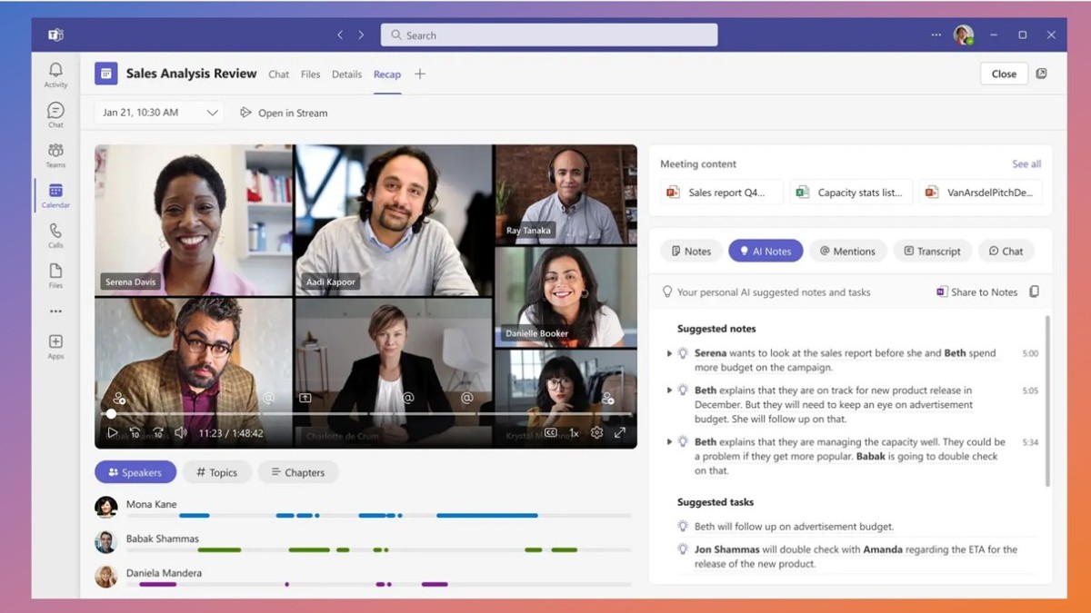The image size is (1091, 613).
Task: Open the Chat pill in recap panel
Action: pos(1006,251)
